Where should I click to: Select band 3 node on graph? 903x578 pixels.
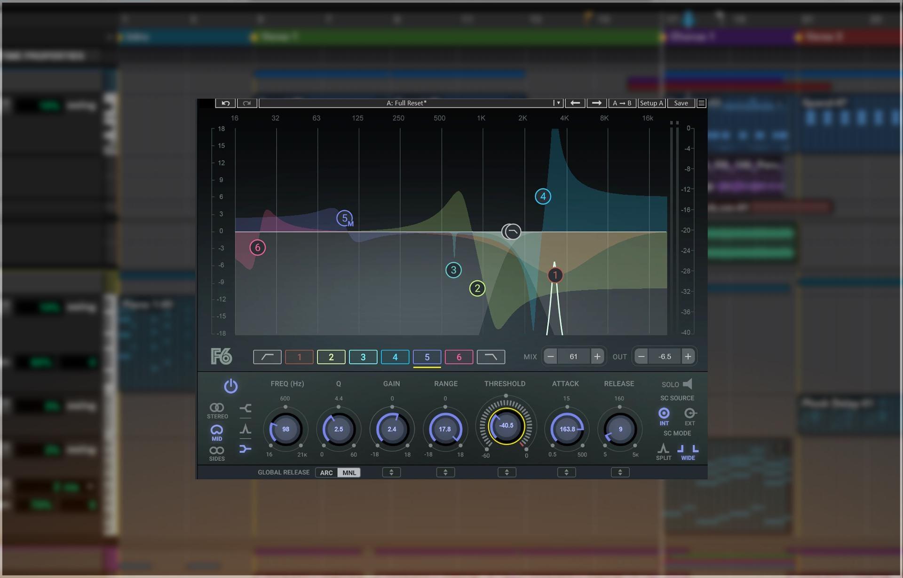pos(453,270)
